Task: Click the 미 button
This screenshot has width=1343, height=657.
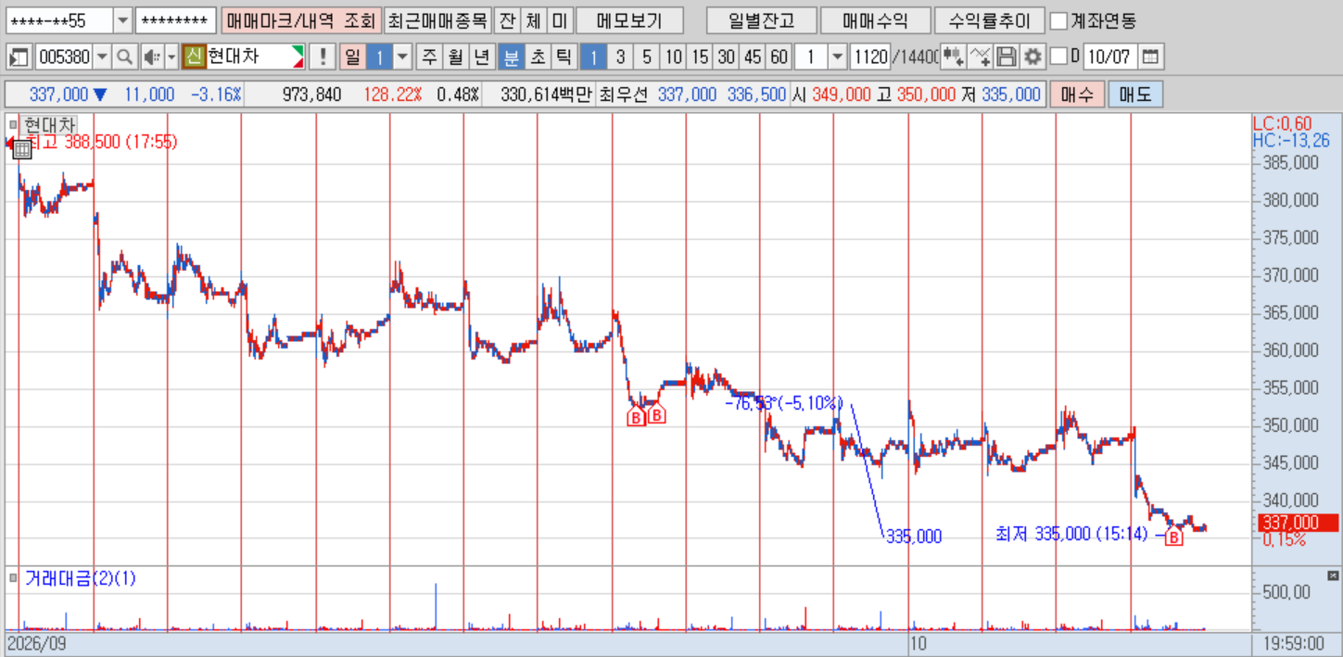Action: tap(559, 20)
